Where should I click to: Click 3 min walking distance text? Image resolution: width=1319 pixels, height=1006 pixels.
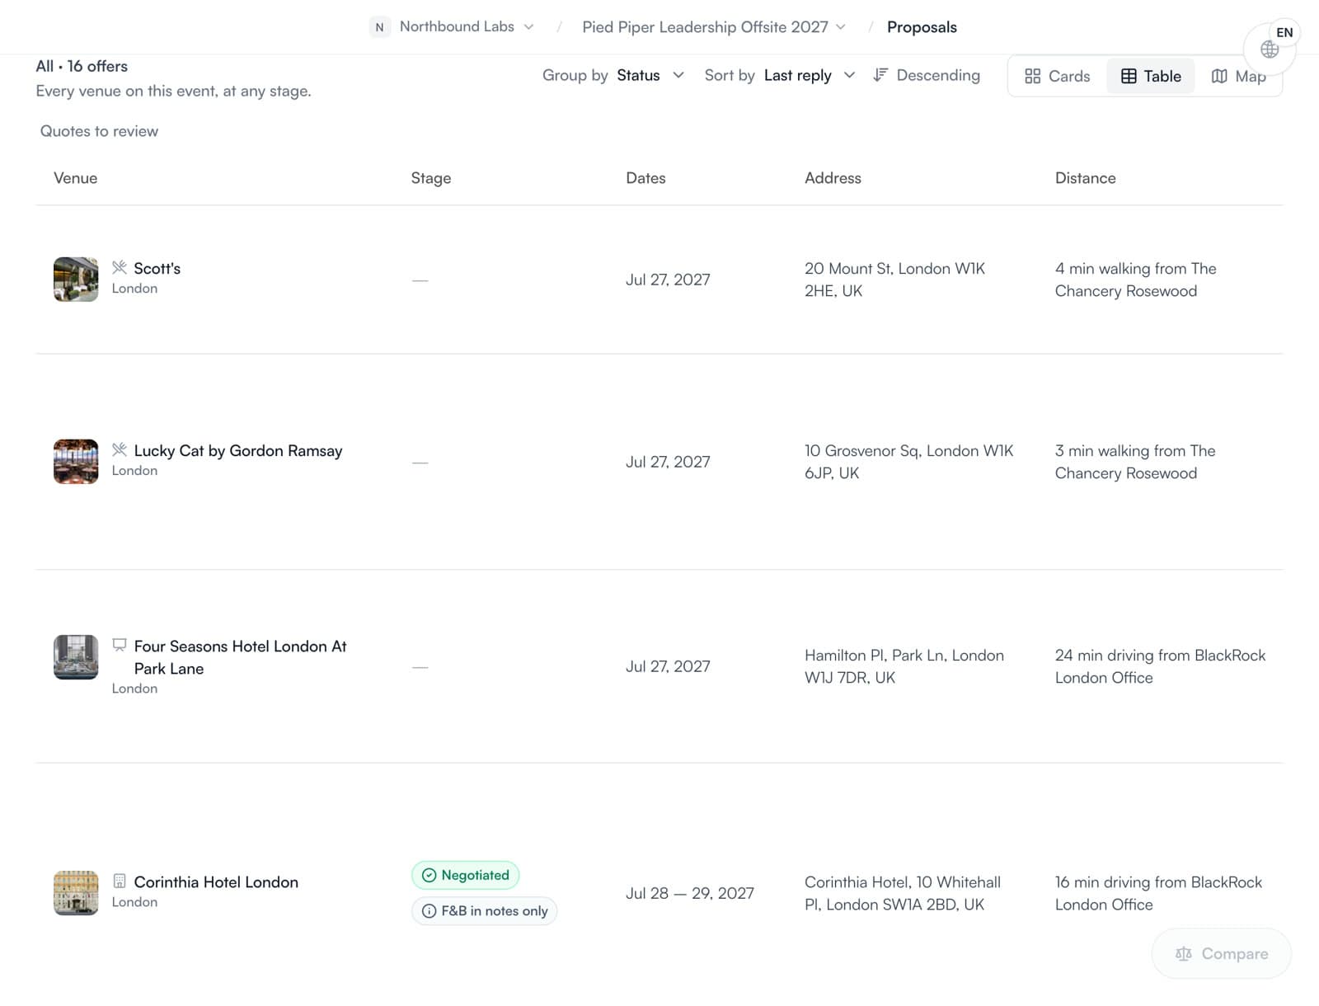1135,462
